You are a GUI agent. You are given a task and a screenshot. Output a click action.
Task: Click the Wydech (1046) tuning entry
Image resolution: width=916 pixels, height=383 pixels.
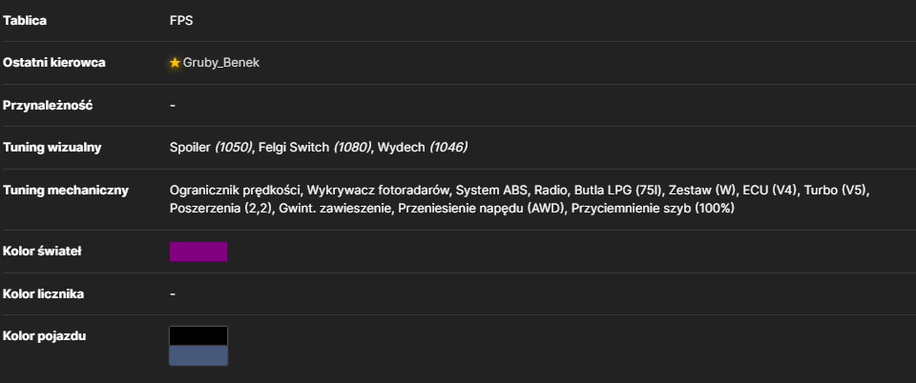pyautogui.click(x=423, y=148)
